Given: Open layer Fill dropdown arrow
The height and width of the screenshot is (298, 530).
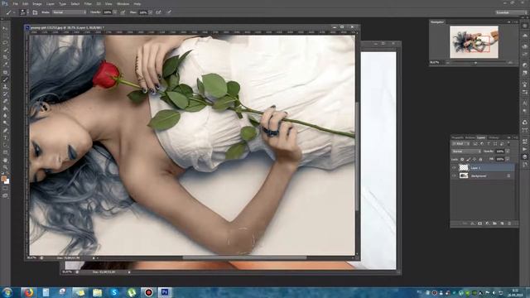Looking at the screenshot, I should 508,160.
